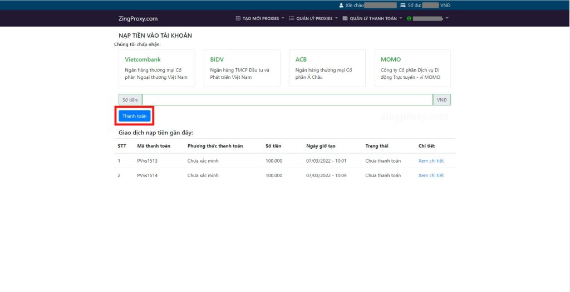Click the plus icon before TẠO MỚI PROXIES
570x292 pixels.
pyautogui.click(x=238, y=18)
